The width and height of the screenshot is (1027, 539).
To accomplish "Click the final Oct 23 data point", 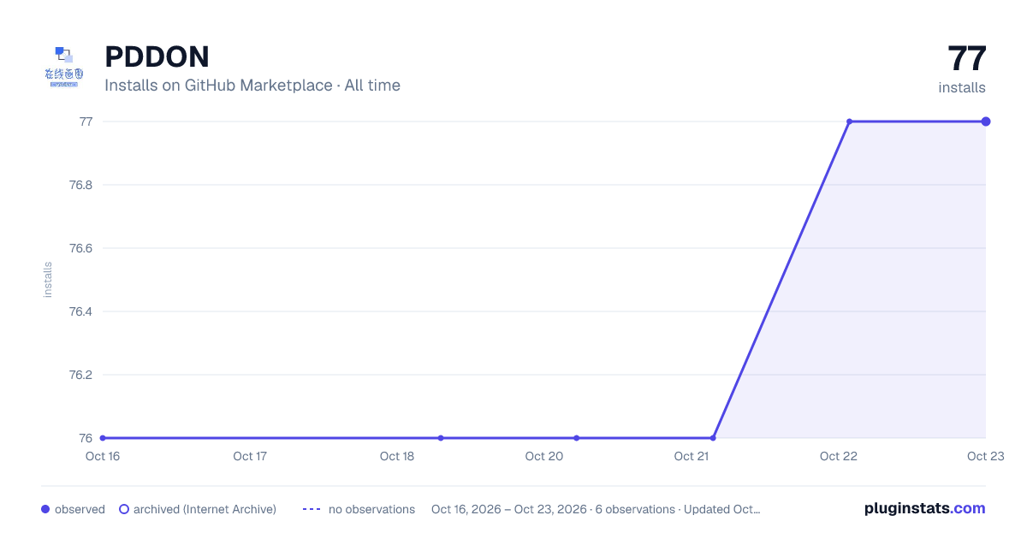I will tap(986, 121).
